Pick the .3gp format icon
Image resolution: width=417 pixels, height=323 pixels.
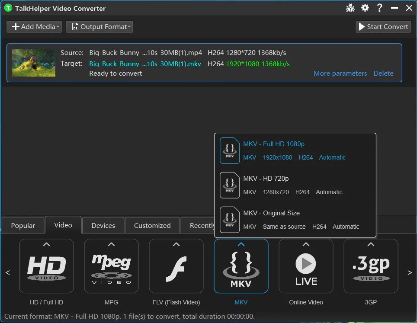(371, 266)
